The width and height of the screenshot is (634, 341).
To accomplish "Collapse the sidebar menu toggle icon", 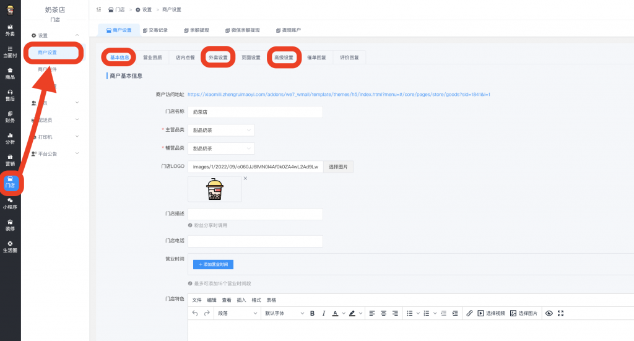I will coord(99,10).
